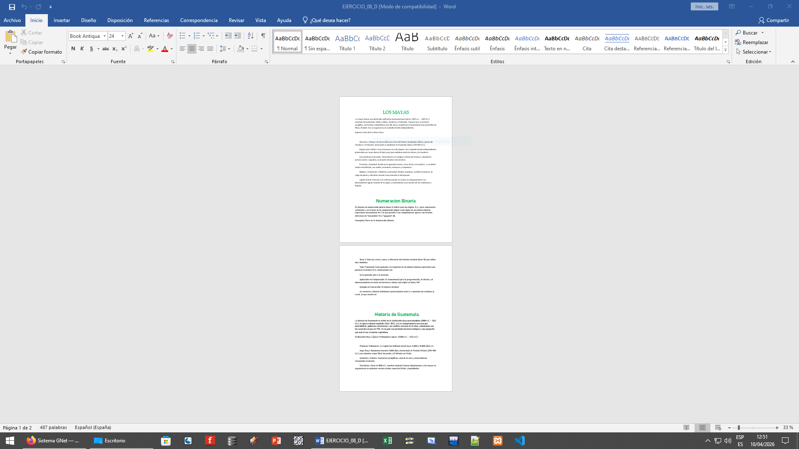The height and width of the screenshot is (449, 799).
Task: Expand the line spacing options dropdown
Action: tap(229, 49)
